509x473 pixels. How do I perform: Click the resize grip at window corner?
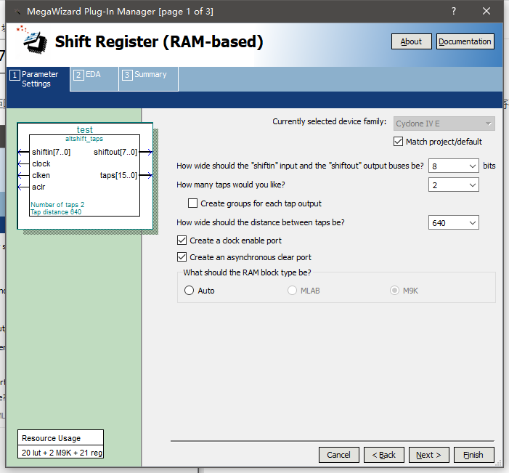(x=498, y=463)
